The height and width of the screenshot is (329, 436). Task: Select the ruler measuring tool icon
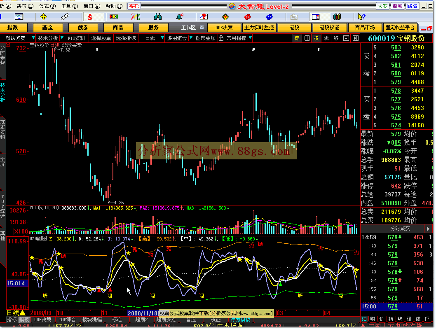pos(65,17)
